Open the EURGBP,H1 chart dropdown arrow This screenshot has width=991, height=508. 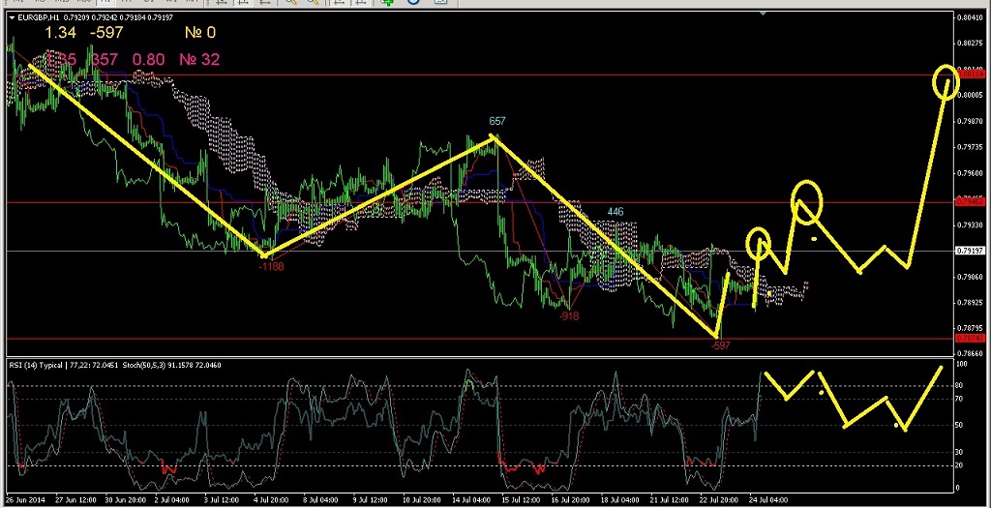pos(11,16)
